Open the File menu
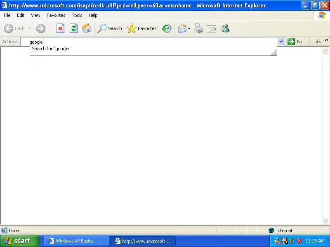 tap(7, 15)
